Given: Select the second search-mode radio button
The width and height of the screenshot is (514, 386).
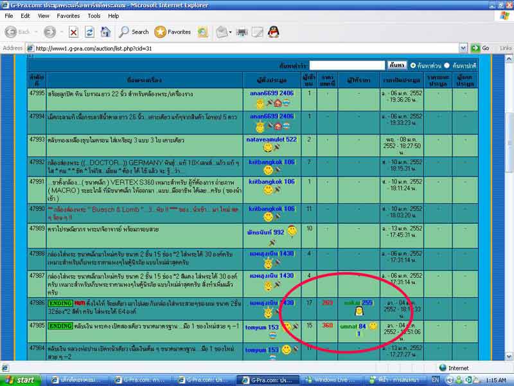Looking at the screenshot, I should tap(447, 66).
